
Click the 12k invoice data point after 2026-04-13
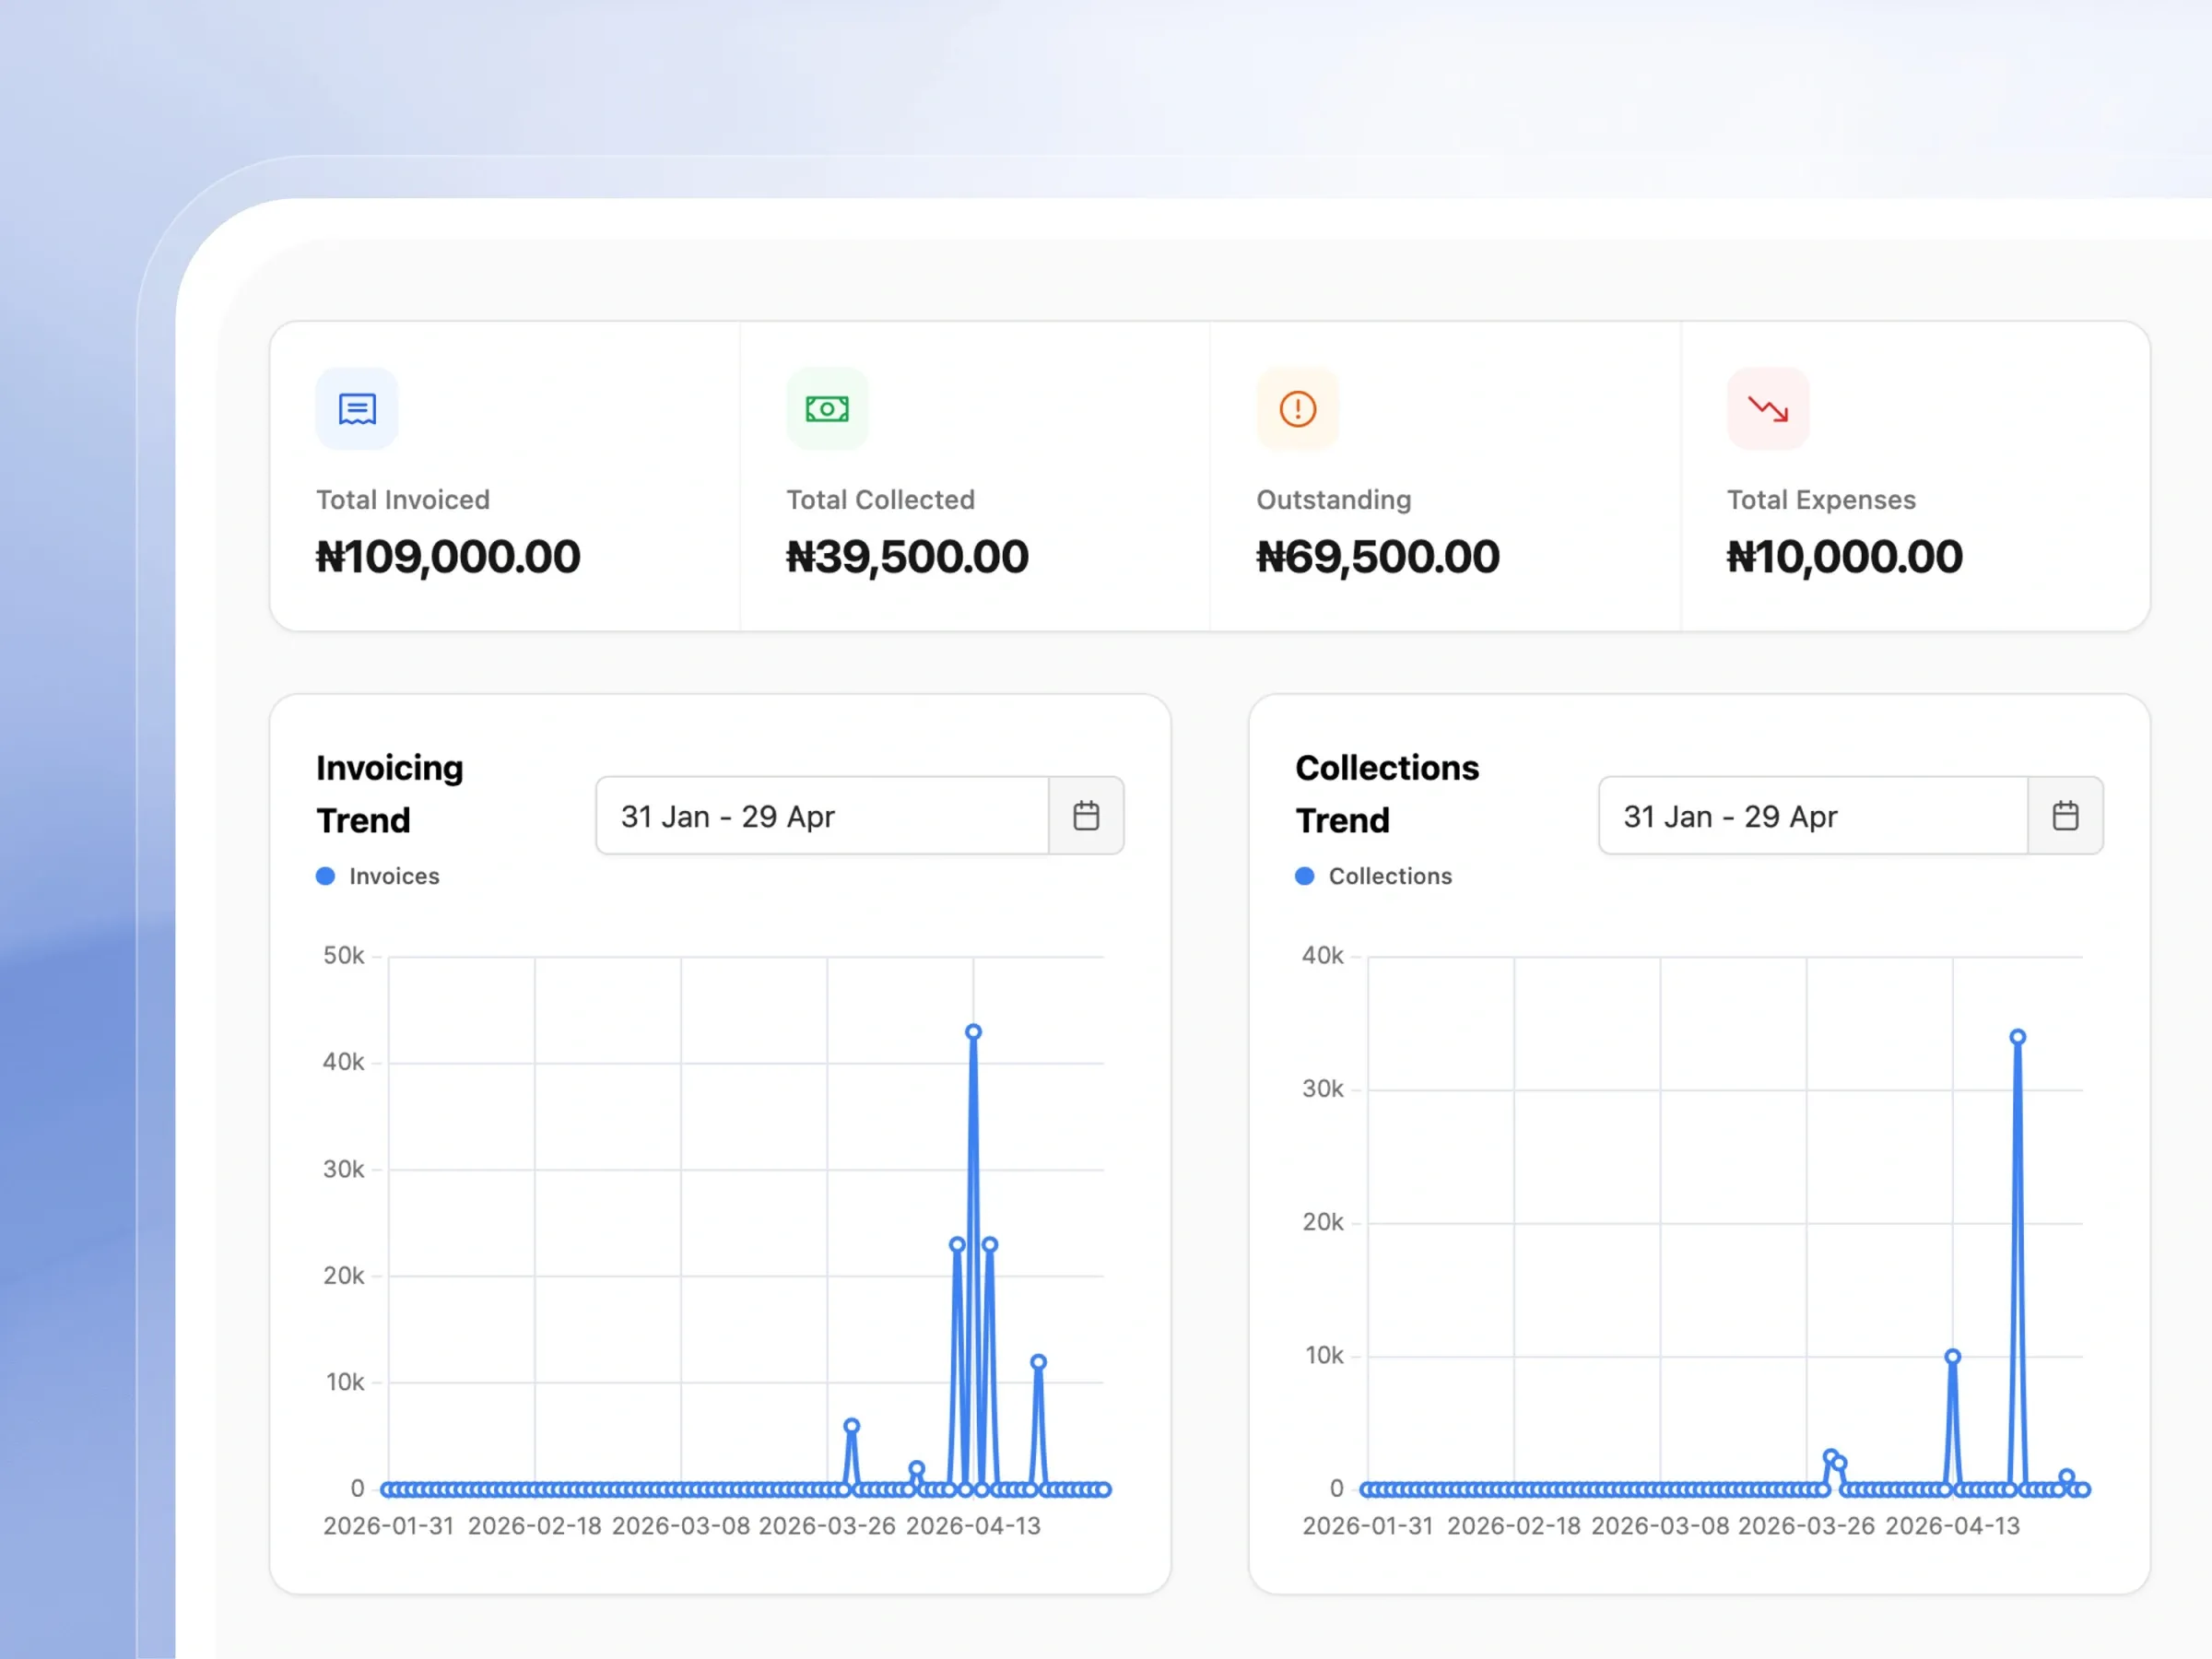(1038, 1362)
